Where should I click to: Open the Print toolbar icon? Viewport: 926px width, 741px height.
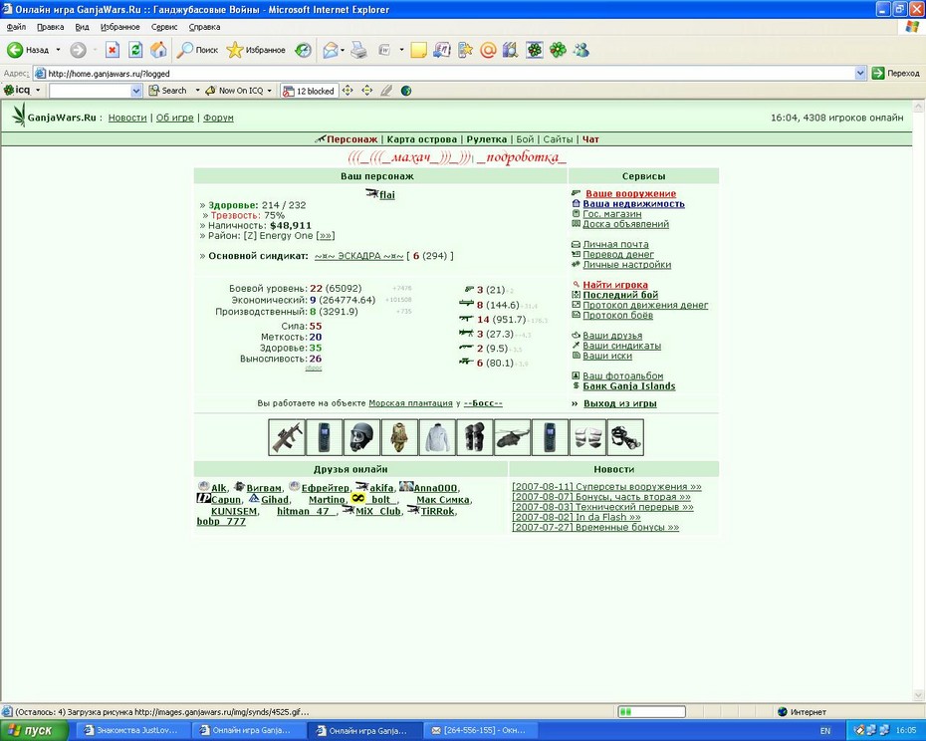(358, 50)
